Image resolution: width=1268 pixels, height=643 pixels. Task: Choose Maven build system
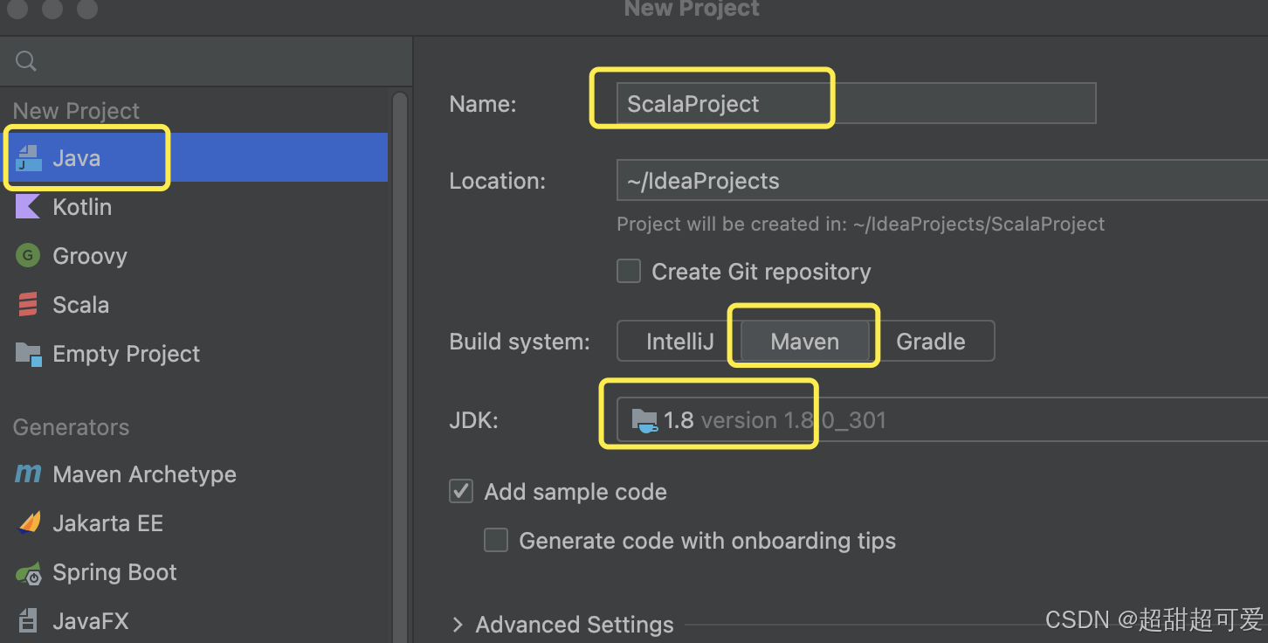[x=805, y=342]
